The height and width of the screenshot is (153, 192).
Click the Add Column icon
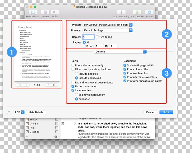[137, 12]
